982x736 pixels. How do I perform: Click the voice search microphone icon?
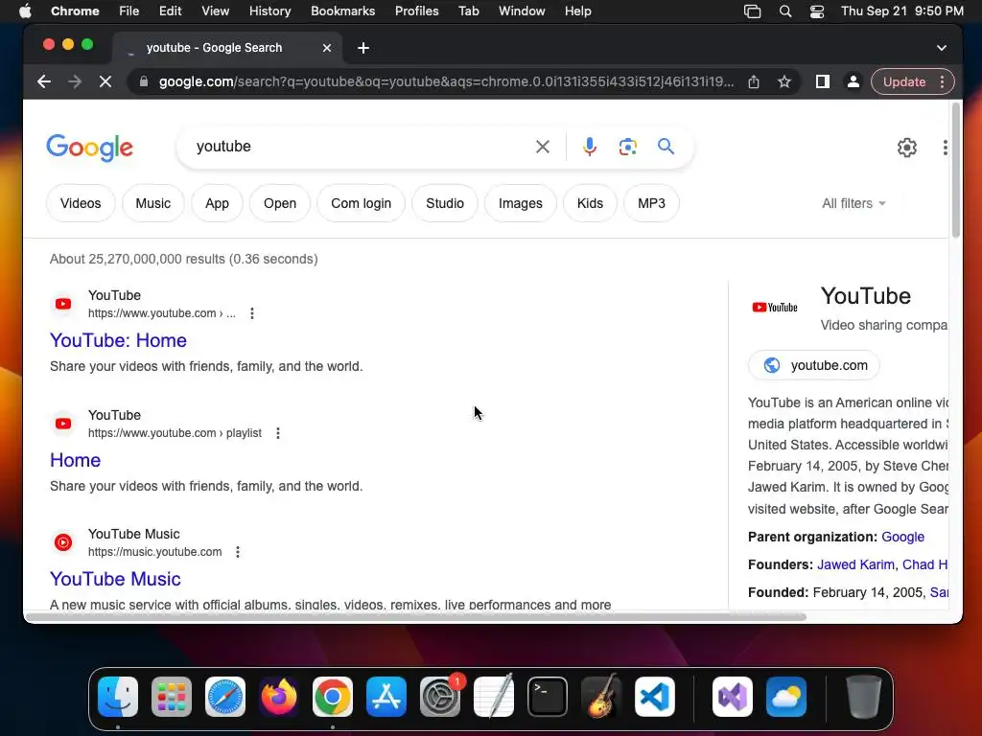[589, 147]
